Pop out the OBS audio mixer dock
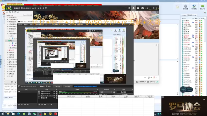The width and height of the screenshot is (207, 116). coord(97,89)
